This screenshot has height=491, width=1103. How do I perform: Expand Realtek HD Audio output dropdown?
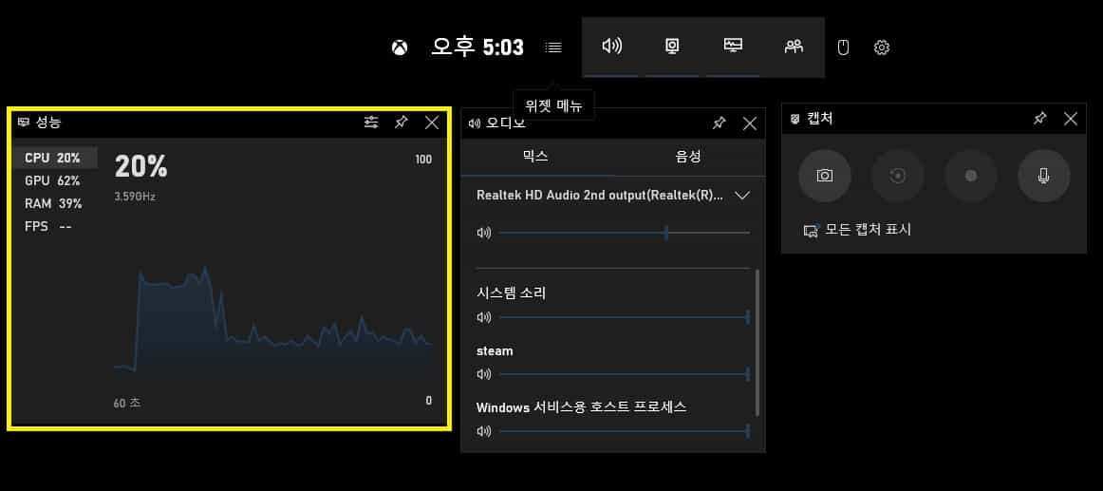[x=742, y=196]
